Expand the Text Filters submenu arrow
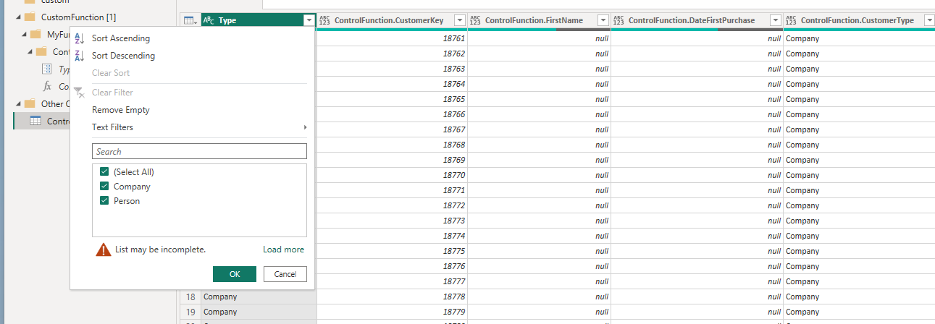The height and width of the screenshot is (324, 935). 305,127
